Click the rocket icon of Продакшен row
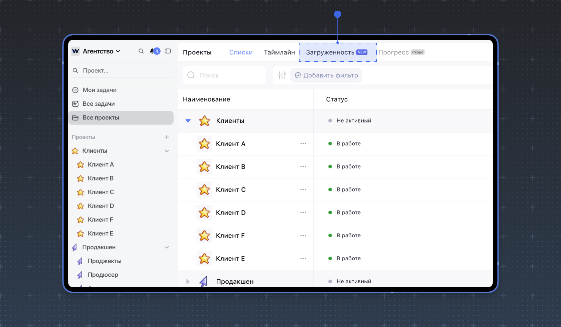Viewport: 561px width, 327px height. coord(204,281)
